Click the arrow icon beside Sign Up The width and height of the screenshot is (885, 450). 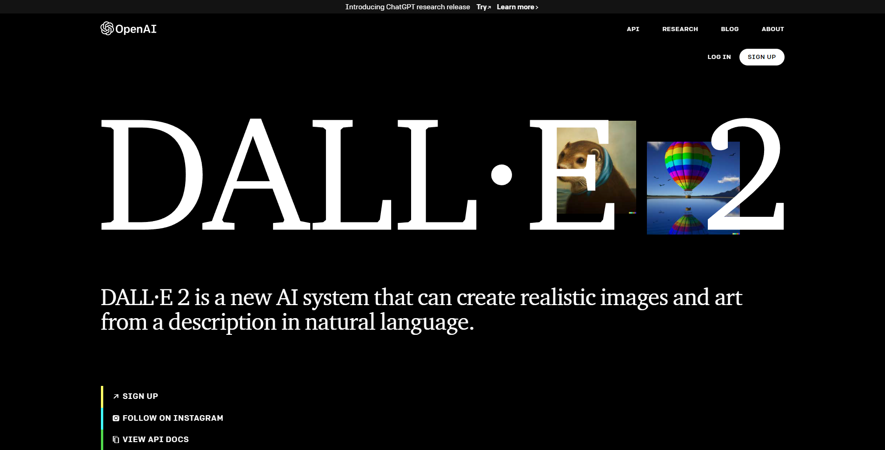click(x=116, y=397)
